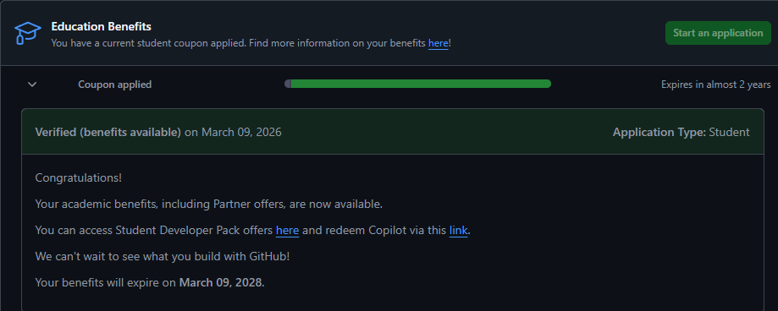Image resolution: width=778 pixels, height=311 pixels.
Task: Open the benefits information 'here' link
Action: pos(439,43)
